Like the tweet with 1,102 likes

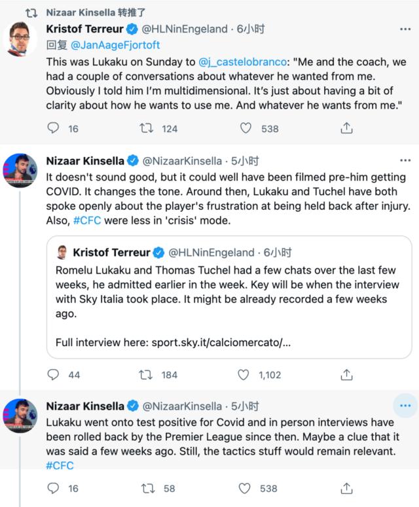coord(244,375)
